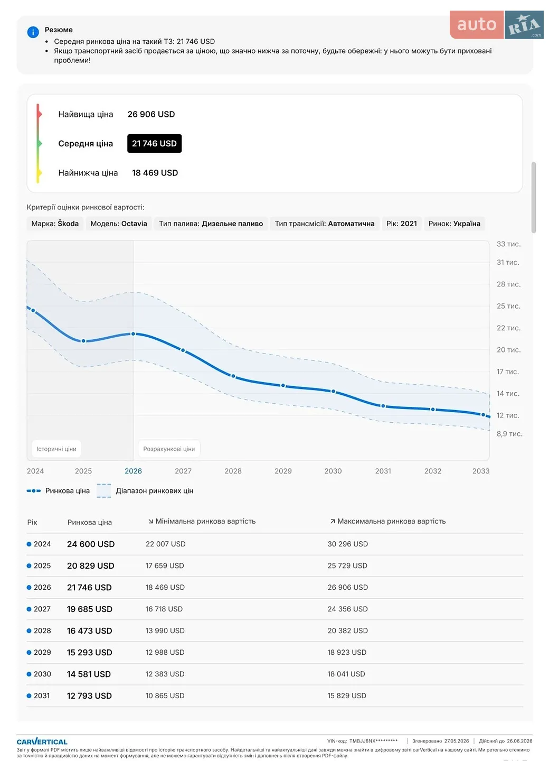Click the 24 600 USD market price cell
Screen dimensions: 549x761
pos(91,544)
